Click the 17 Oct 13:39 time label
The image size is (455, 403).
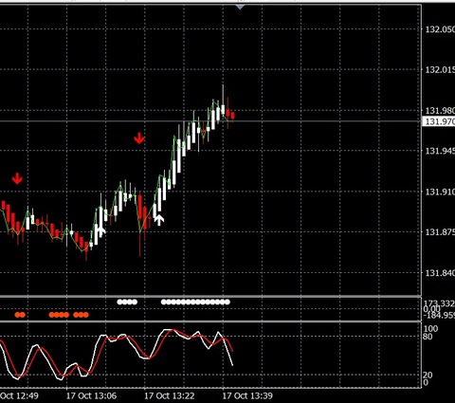click(247, 395)
